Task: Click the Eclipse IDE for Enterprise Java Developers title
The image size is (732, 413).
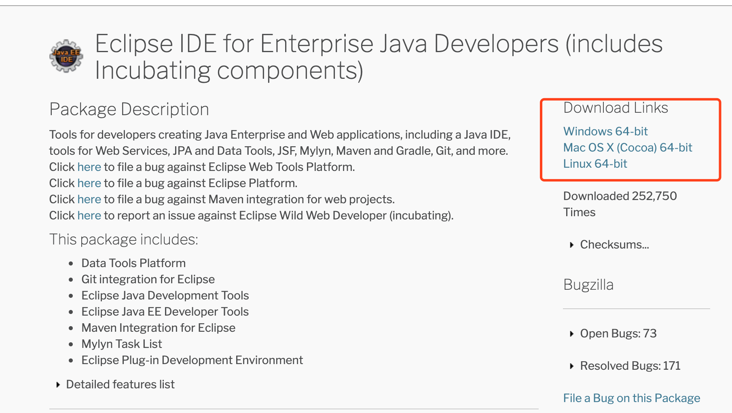Action: [379, 57]
